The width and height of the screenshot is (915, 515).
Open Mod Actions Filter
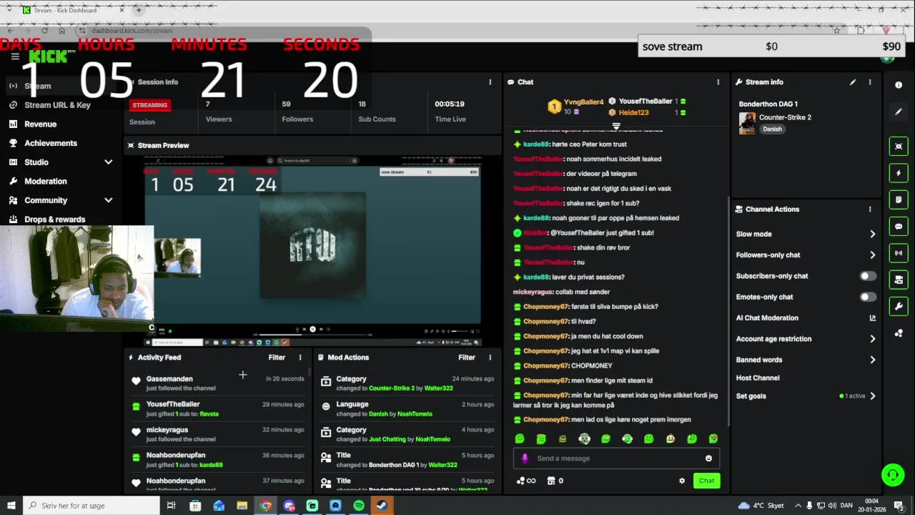click(x=467, y=358)
